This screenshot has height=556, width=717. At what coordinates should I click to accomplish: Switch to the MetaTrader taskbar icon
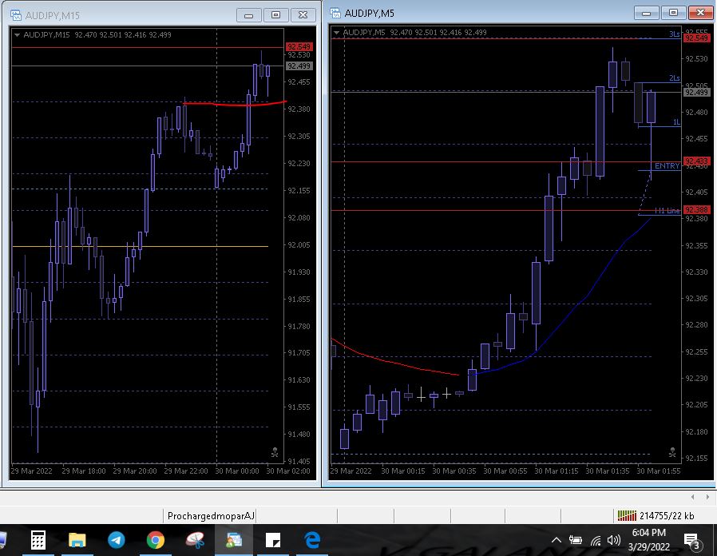pos(234,541)
